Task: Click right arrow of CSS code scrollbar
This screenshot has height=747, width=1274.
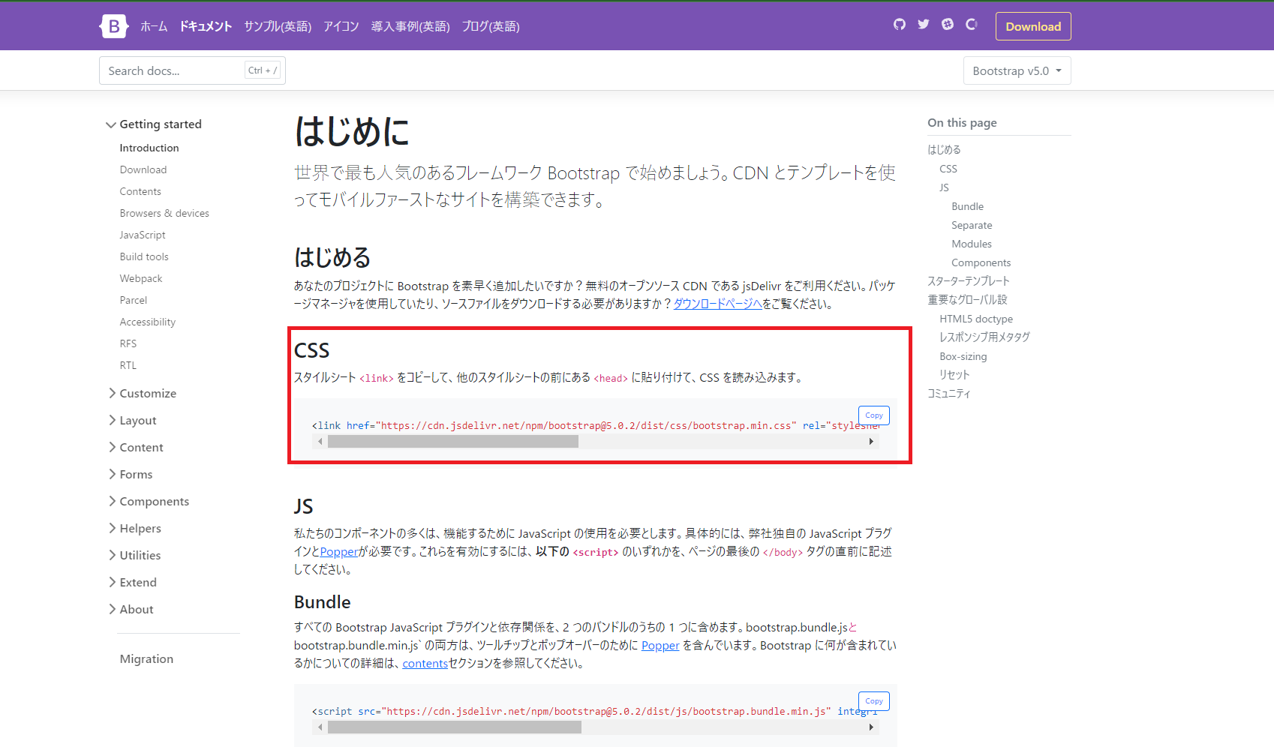Action: pos(871,442)
